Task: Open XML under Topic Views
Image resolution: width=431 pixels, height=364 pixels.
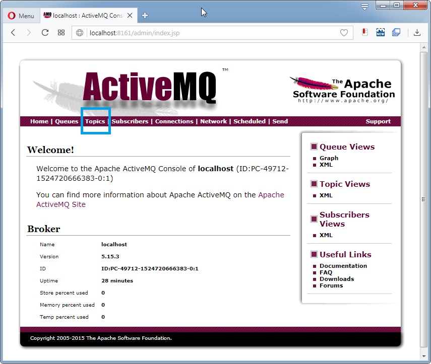Action: (x=326, y=195)
